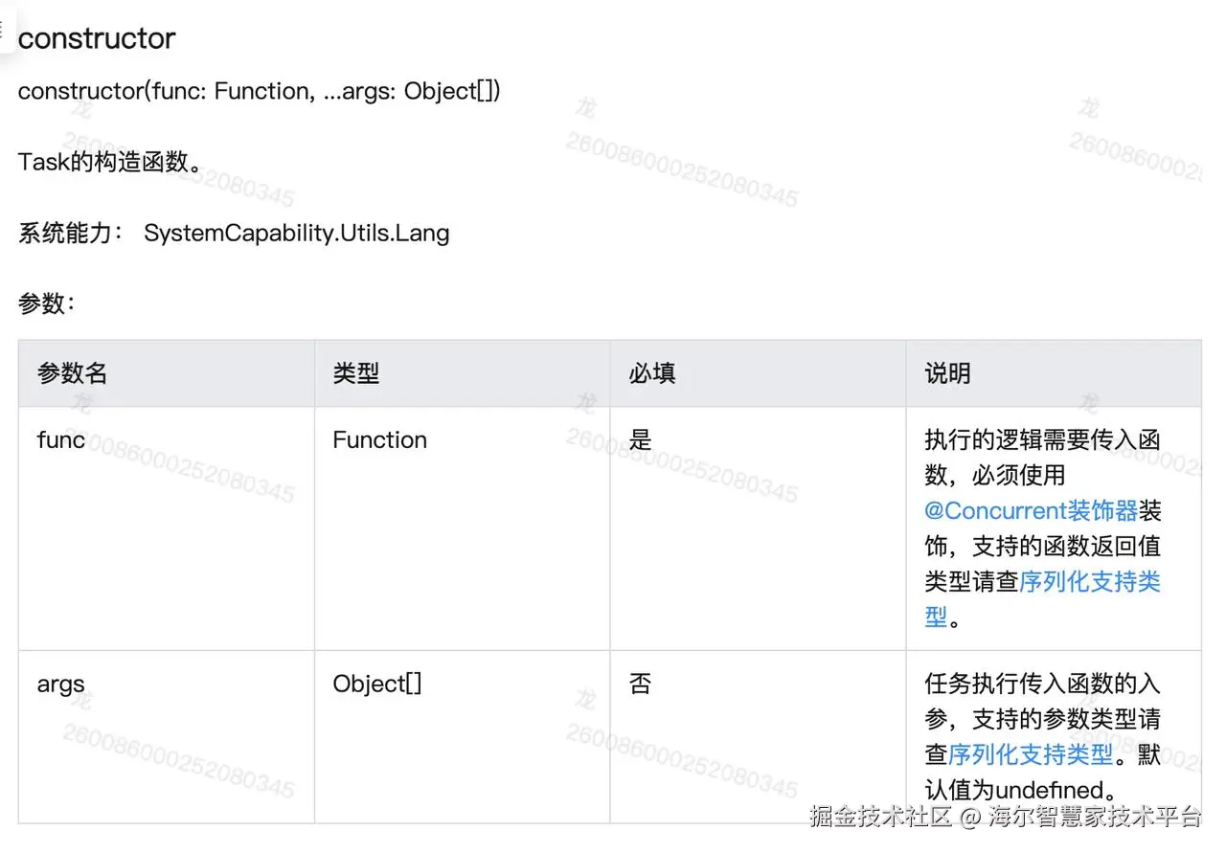The height and width of the screenshot is (853, 1226).
Task: Open 序列化支持类型 link in args row
Action: coord(1030,754)
